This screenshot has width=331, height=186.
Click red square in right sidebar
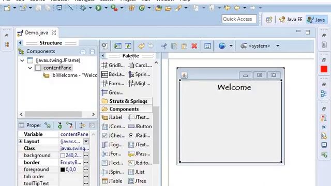click(324, 69)
